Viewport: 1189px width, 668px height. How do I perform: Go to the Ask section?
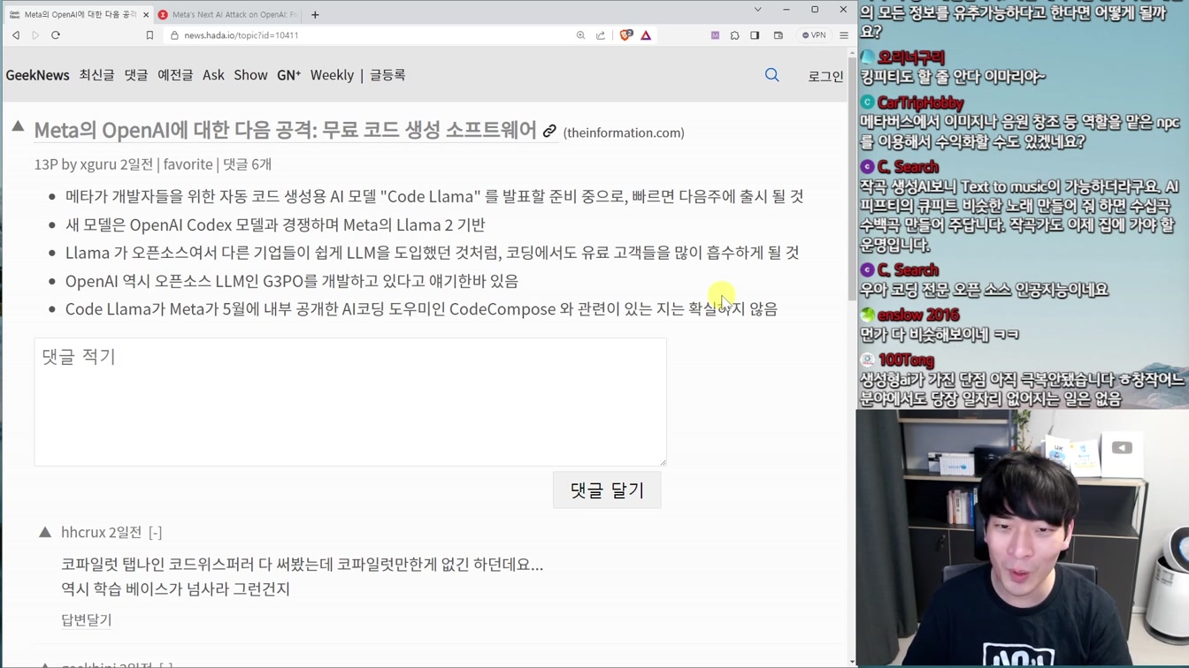213,75
